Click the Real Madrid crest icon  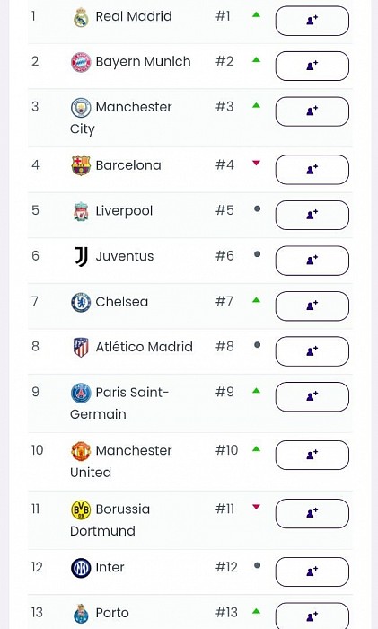[x=81, y=17]
